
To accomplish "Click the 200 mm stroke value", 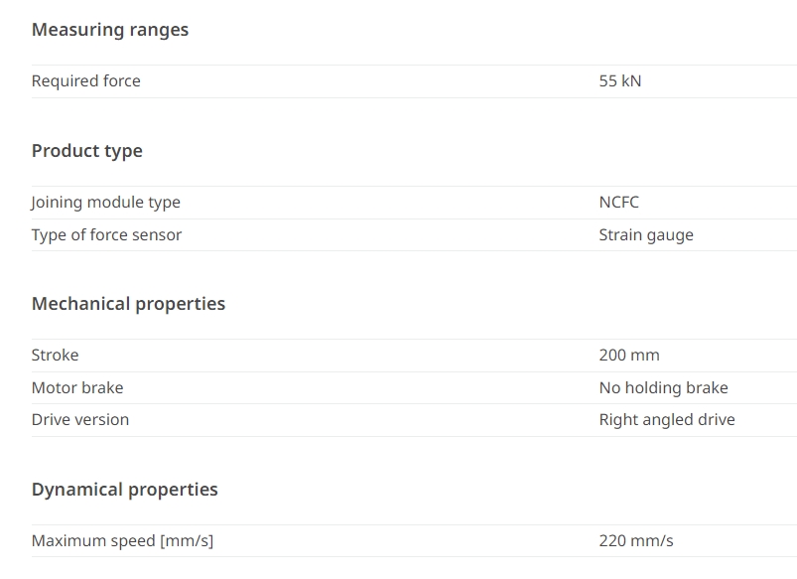I will point(629,356).
